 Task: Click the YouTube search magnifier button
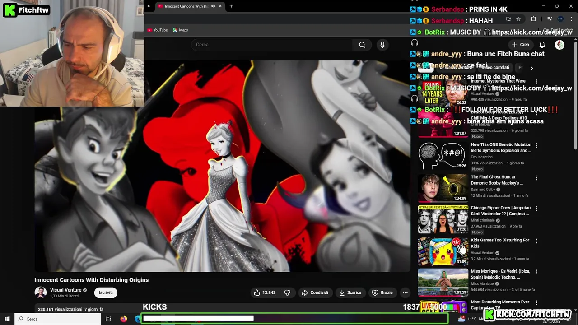[362, 45]
